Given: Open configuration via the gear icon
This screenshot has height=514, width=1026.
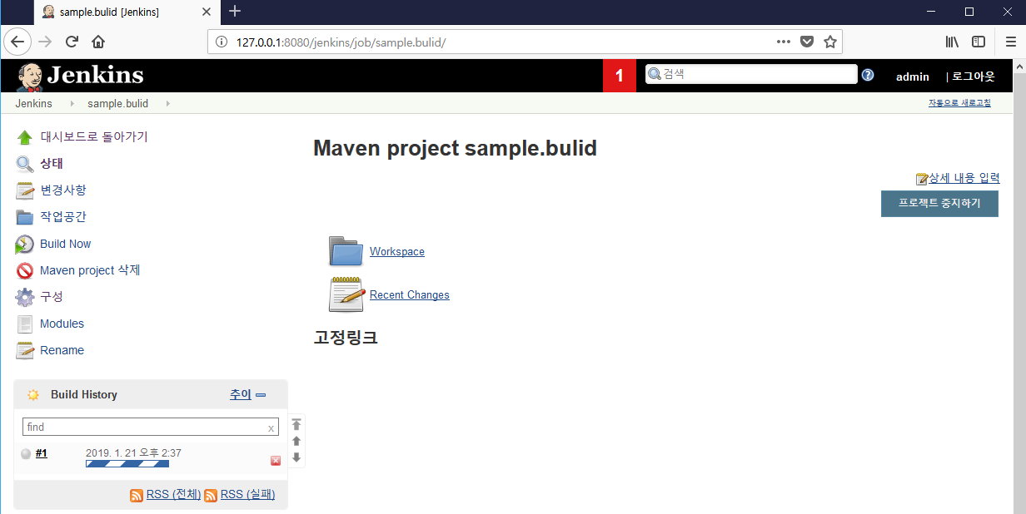Looking at the screenshot, I should [x=25, y=297].
